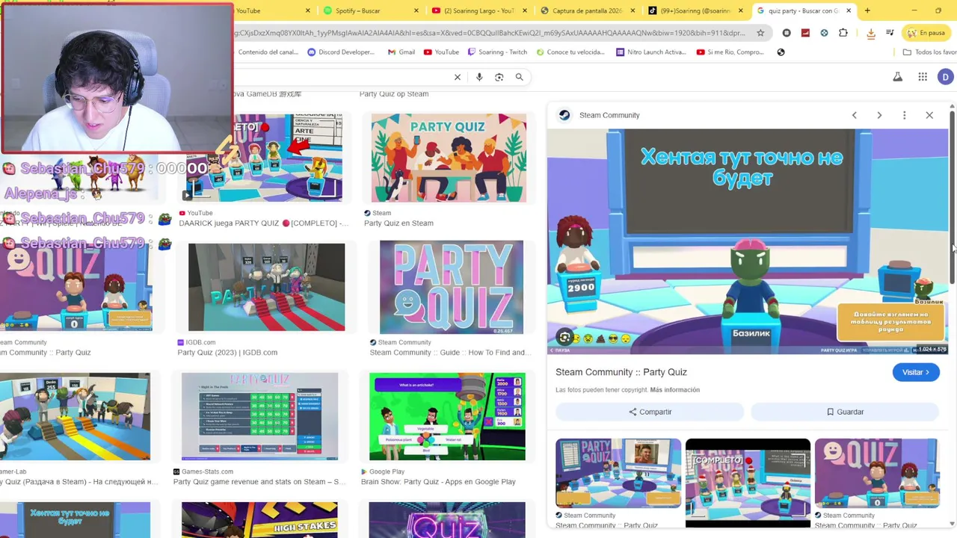Screen dimensions: 957x538
Task: Click the browser address bar URL
Action: tap(490, 33)
